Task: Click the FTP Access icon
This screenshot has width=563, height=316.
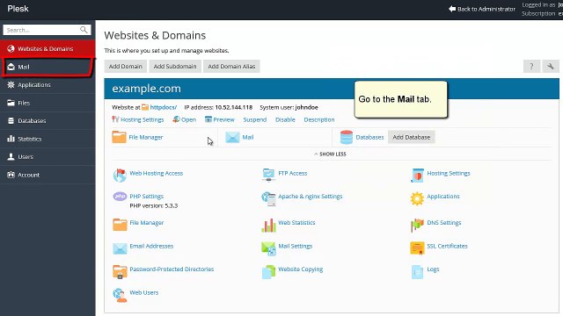Action: click(x=268, y=175)
